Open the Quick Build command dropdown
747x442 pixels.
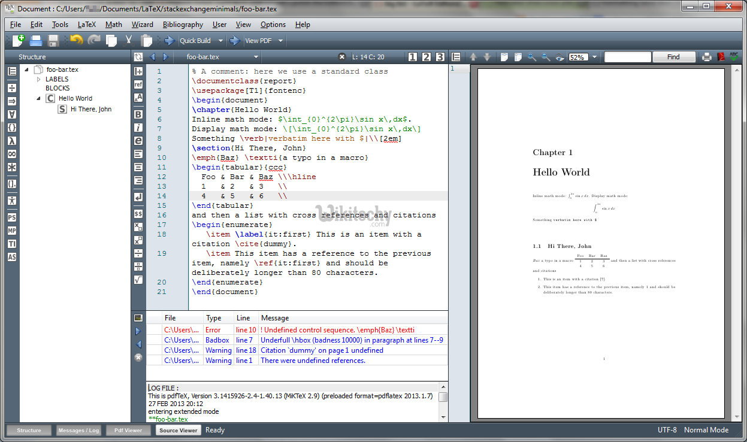pyautogui.click(x=220, y=41)
